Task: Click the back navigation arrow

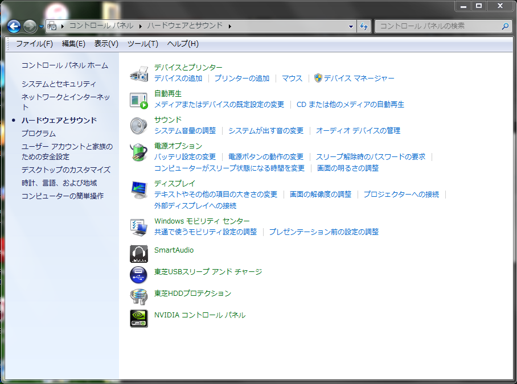Action: click(x=14, y=27)
